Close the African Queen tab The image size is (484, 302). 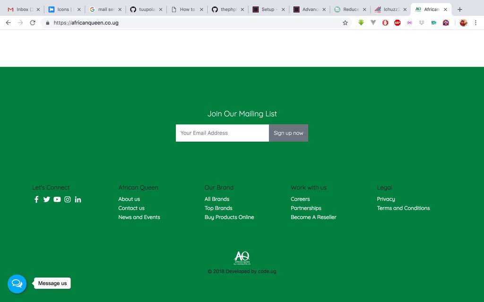coord(445,9)
